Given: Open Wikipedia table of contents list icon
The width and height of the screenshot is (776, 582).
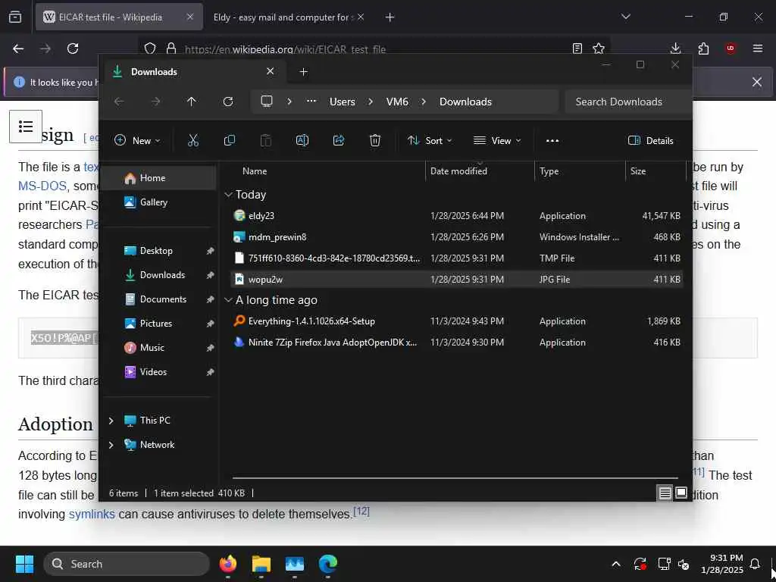Looking at the screenshot, I should (x=26, y=127).
